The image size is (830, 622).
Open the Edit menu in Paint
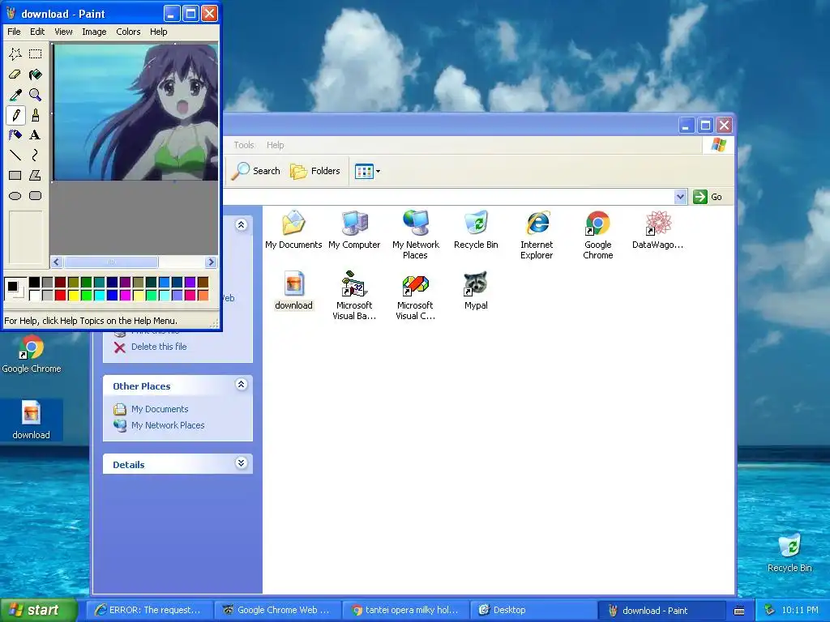pos(37,32)
